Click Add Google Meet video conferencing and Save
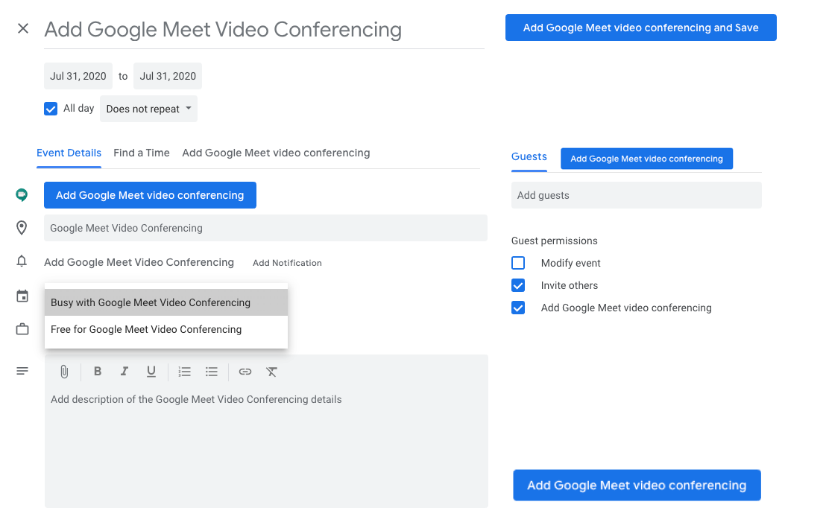The height and width of the screenshot is (531, 826). click(641, 28)
